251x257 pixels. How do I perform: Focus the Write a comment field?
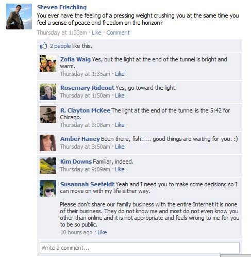[x=140, y=248]
